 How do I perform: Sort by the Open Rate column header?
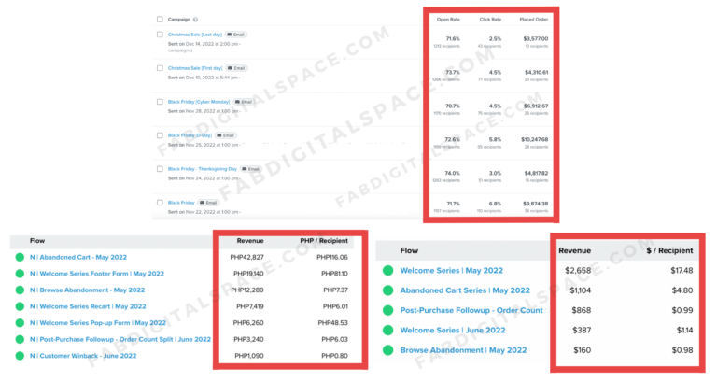pos(448,18)
